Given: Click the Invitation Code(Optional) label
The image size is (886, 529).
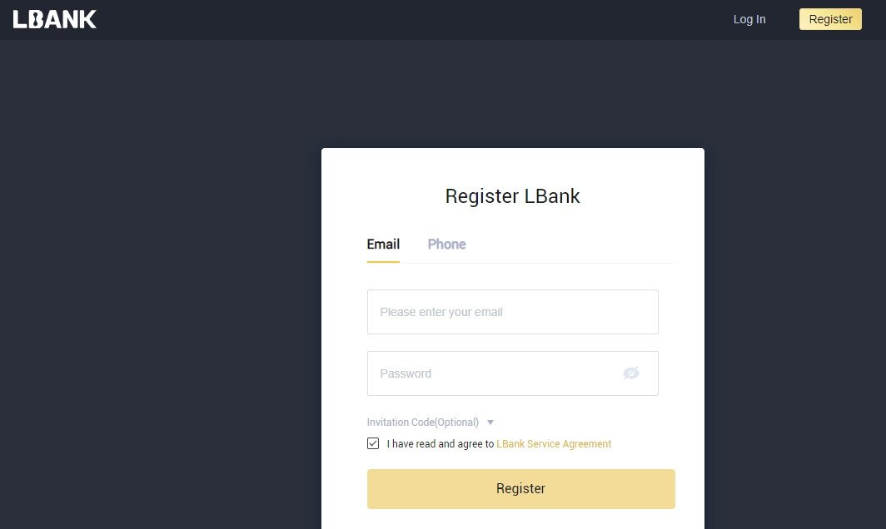Looking at the screenshot, I should click(x=423, y=423).
